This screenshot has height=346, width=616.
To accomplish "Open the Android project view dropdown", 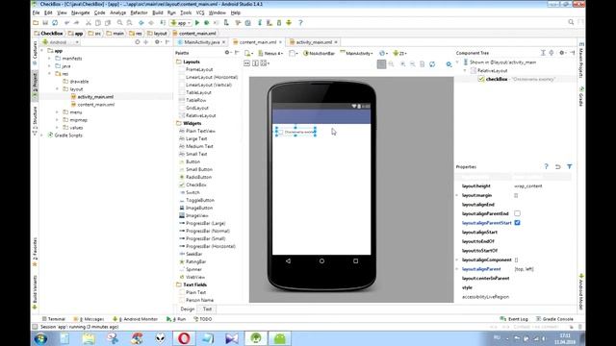I will 61,42.
